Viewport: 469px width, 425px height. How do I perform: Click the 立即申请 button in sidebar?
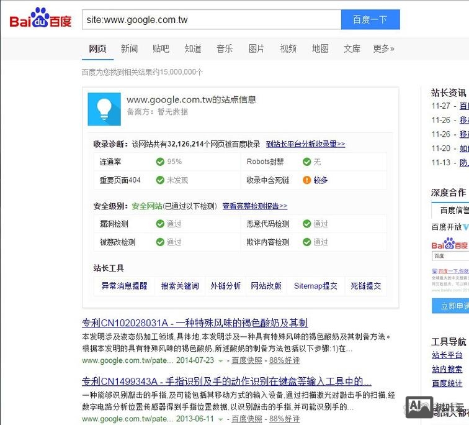[x=450, y=306]
